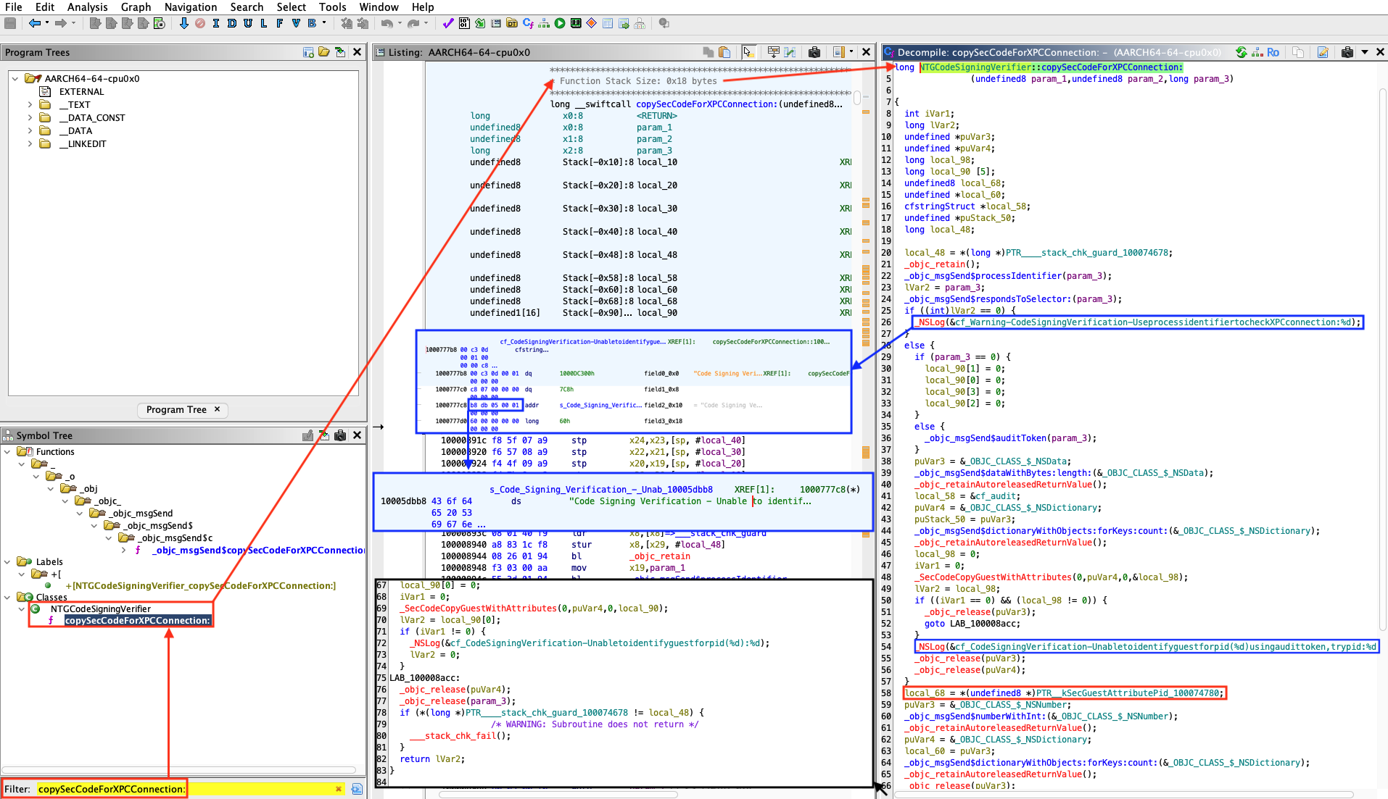Select copySecCodeForXPCConnection: under NTGCodeSigningVerifier
Screen dimensions: 1388x799
click(137, 621)
